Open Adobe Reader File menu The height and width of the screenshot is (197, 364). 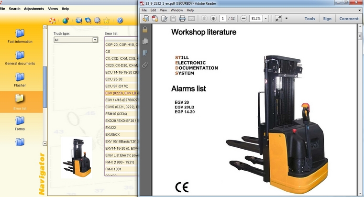pyautogui.click(x=144, y=10)
